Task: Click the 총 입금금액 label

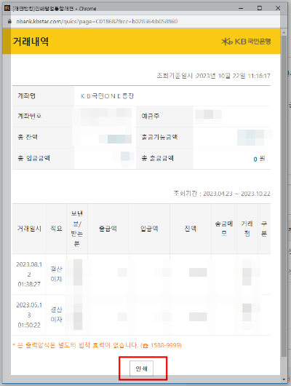Action: tap(33, 158)
